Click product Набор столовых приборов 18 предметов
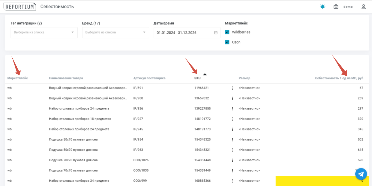This screenshot has height=186, width=372. coord(80,119)
